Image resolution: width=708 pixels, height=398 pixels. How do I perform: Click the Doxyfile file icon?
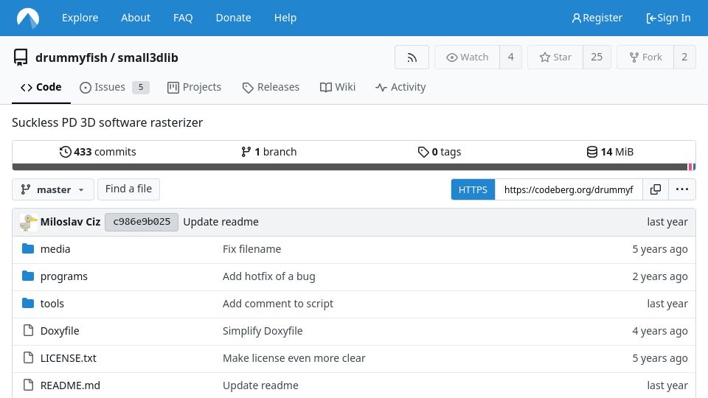[x=28, y=331]
